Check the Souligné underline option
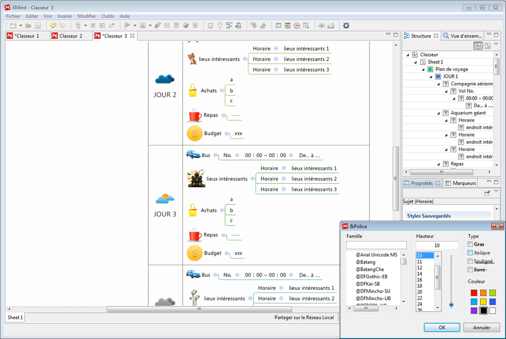Viewport: 506px width, 339px height. (x=470, y=261)
